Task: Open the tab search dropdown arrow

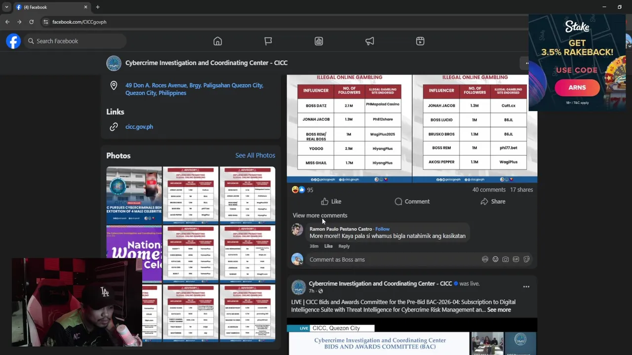Action: [6, 7]
